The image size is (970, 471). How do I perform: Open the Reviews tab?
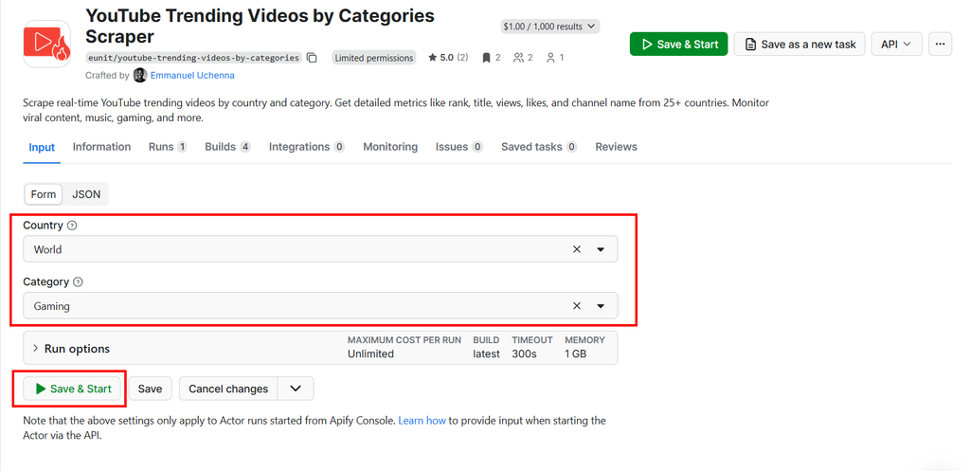pyautogui.click(x=616, y=147)
